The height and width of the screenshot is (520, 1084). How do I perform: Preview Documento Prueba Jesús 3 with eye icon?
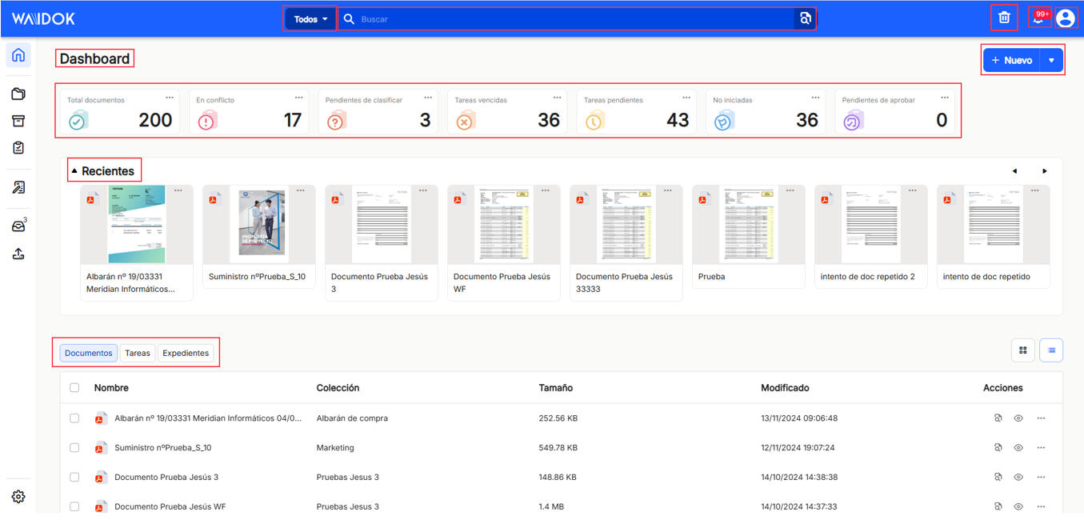[1018, 477]
